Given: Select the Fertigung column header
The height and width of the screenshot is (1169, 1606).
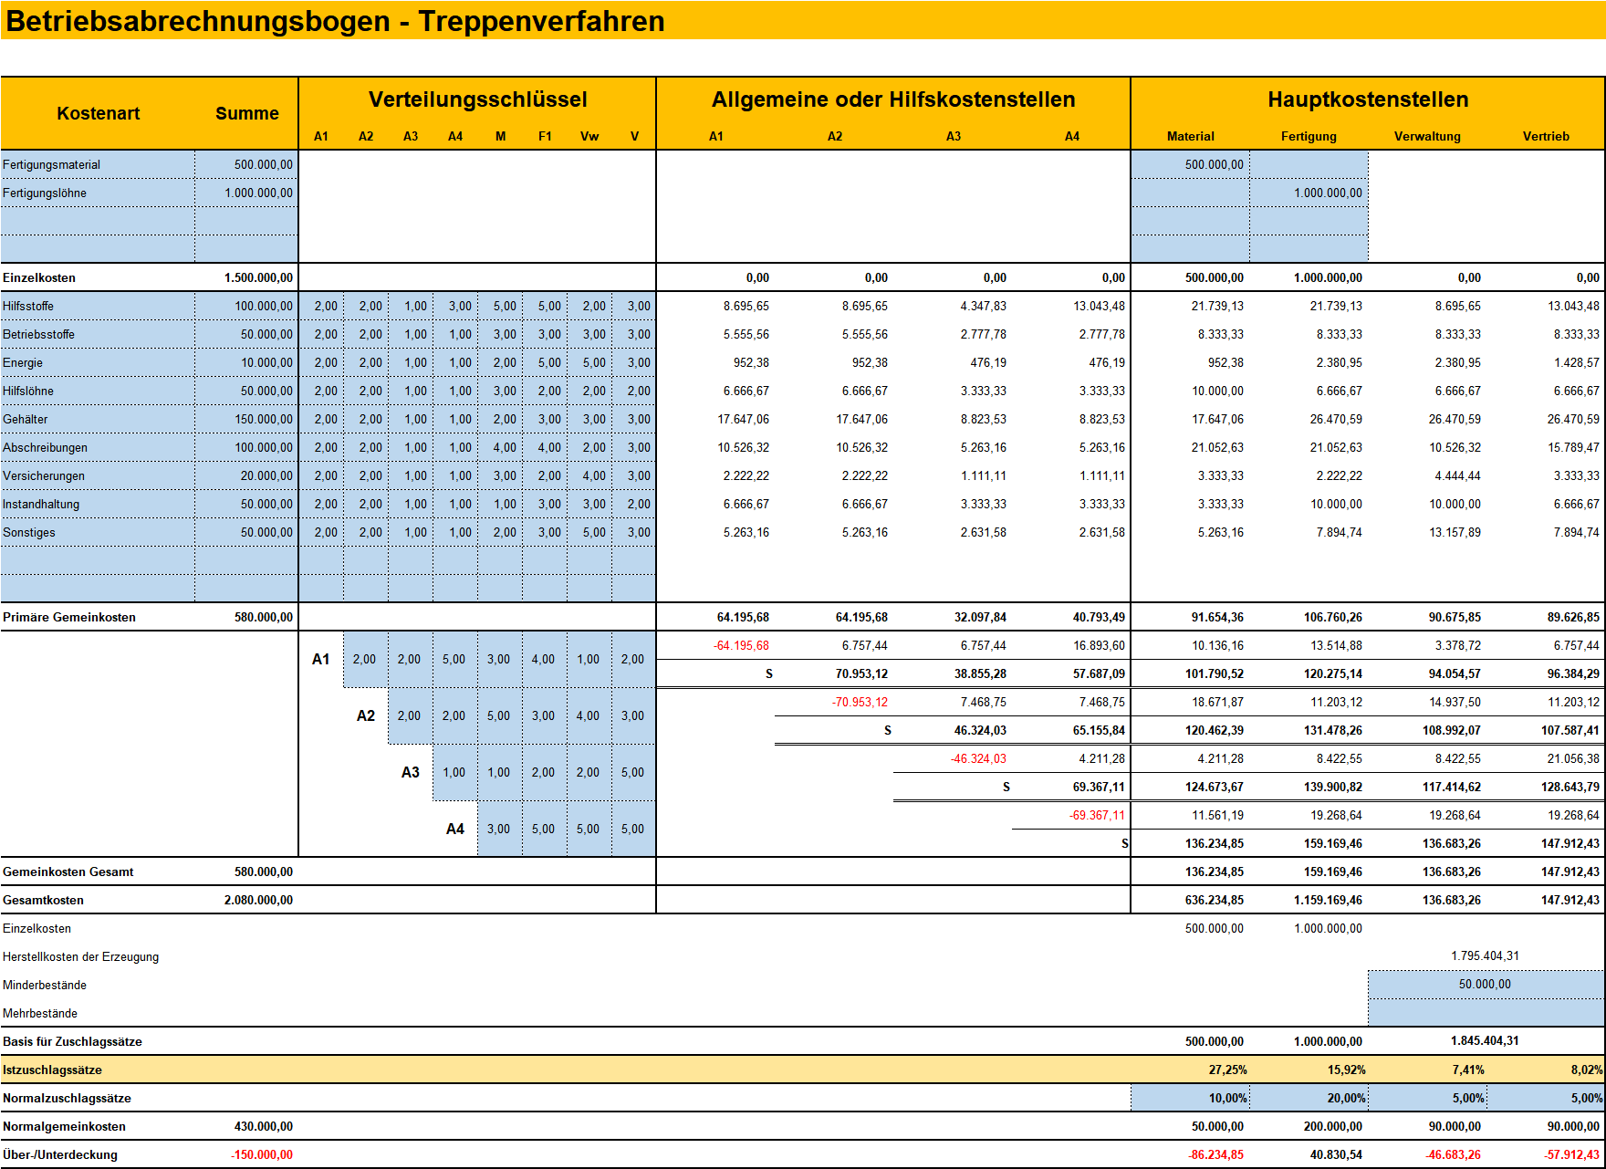Looking at the screenshot, I should [x=1309, y=136].
